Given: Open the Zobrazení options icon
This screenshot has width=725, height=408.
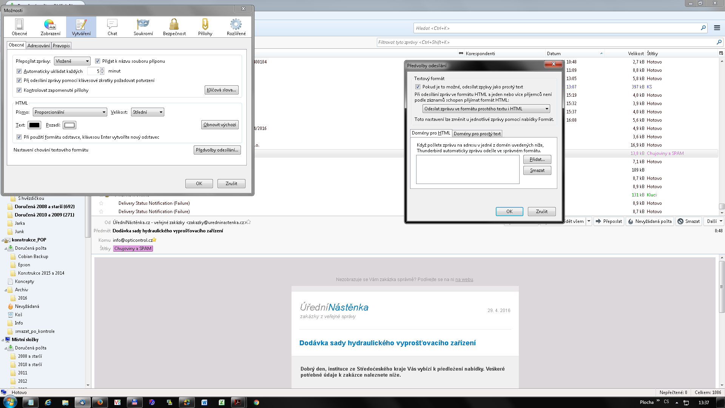Looking at the screenshot, I should pos(50,27).
